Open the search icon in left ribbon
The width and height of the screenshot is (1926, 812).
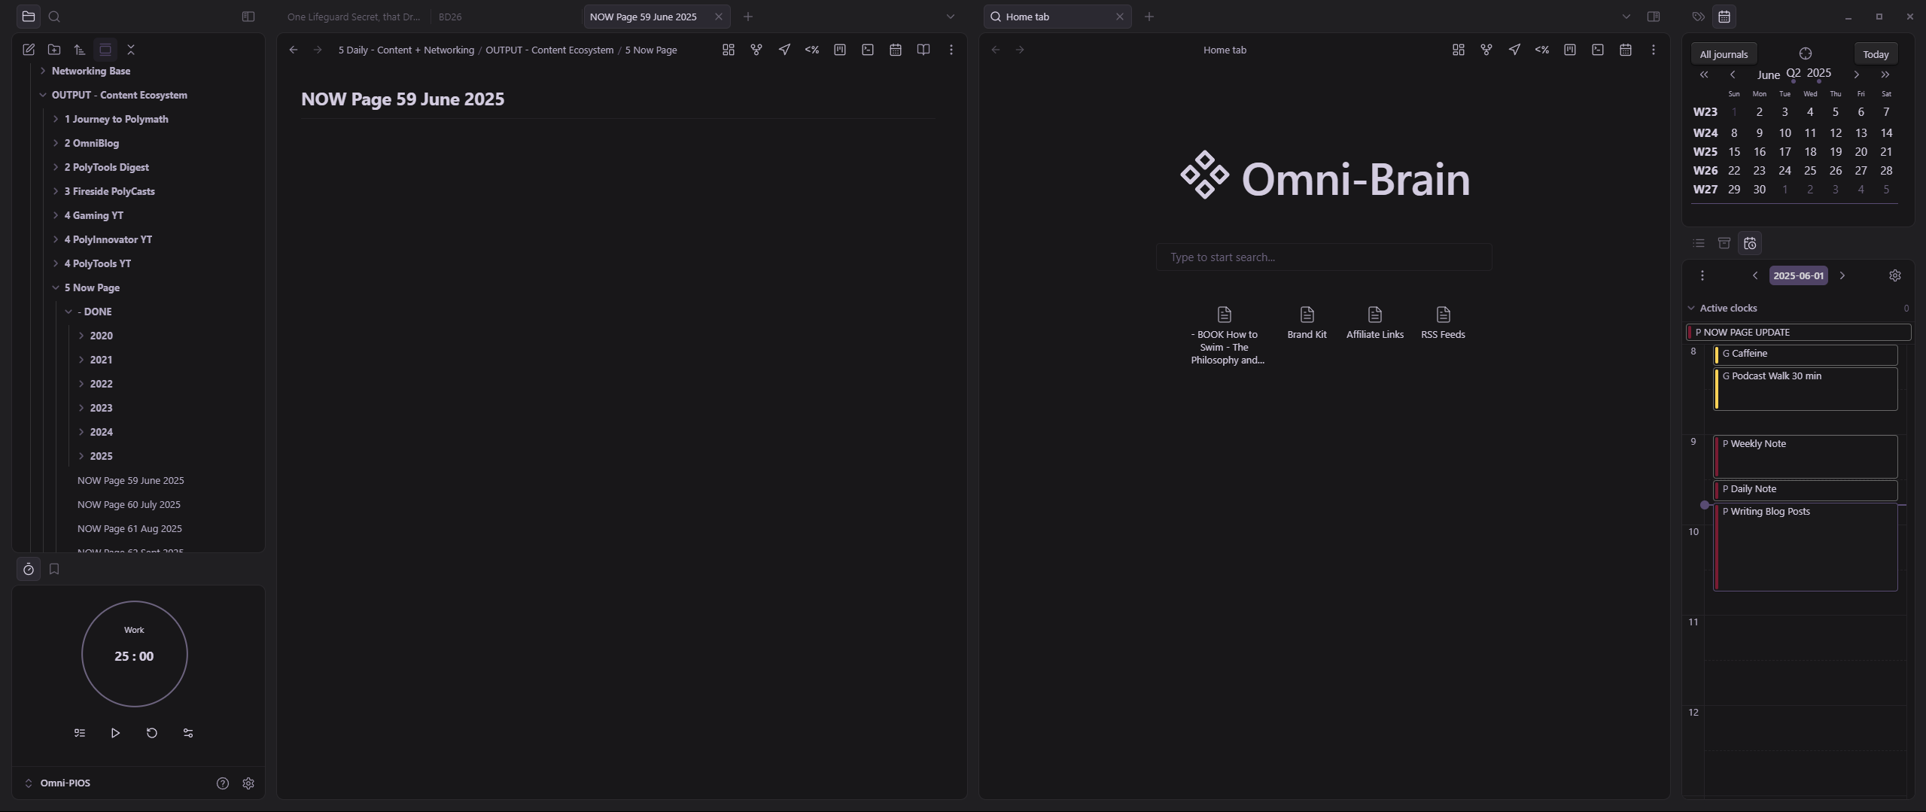[54, 17]
